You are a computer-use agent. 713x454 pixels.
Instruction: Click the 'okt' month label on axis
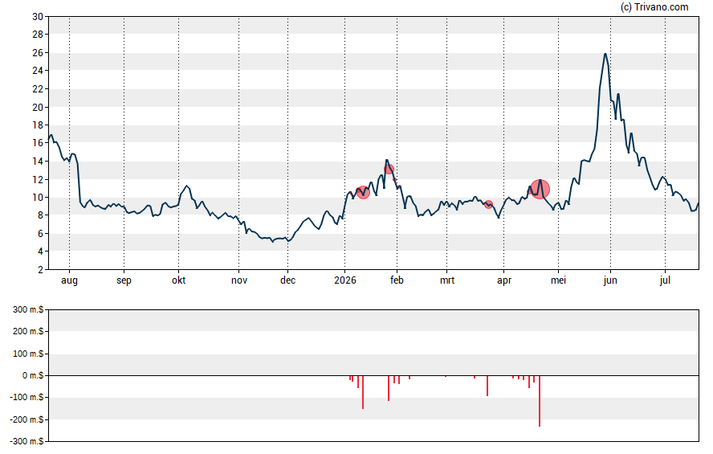click(178, 280)
